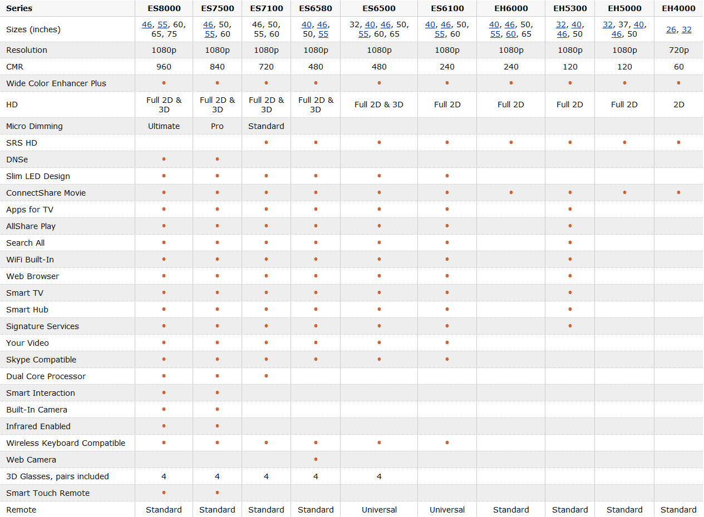Click the "Built-In Camera" row label

click(x=37, y=410)
